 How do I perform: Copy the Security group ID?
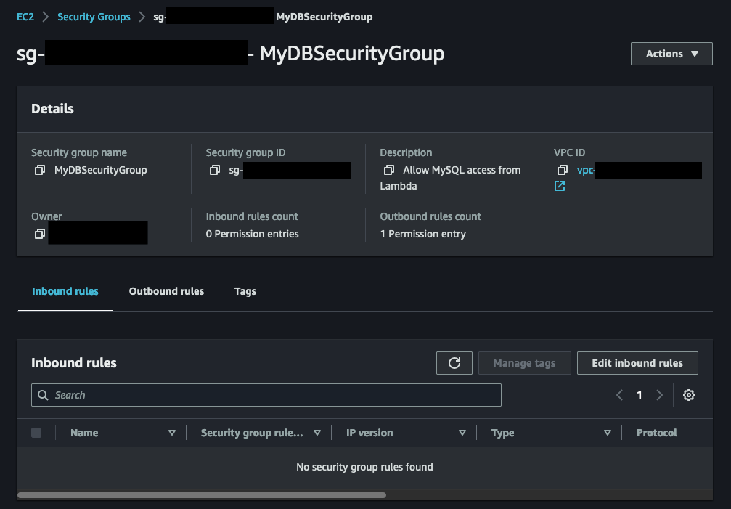pos(215,170)
